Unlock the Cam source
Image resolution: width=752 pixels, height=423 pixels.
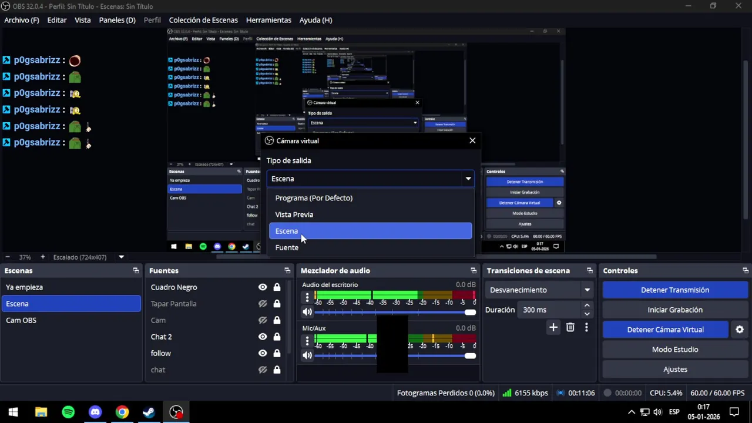277,320
